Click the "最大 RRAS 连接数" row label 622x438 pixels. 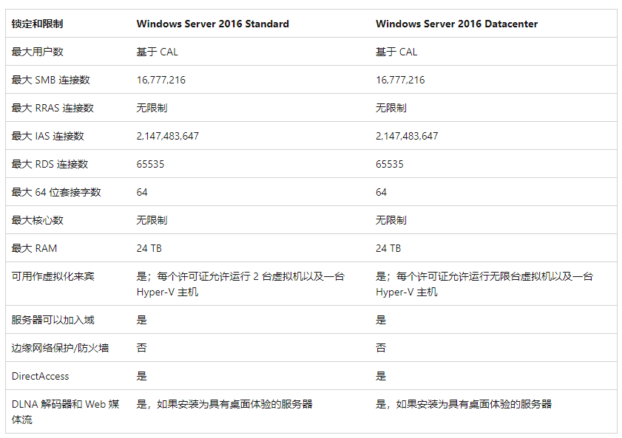pyautogui.click(x=53, y=108)
